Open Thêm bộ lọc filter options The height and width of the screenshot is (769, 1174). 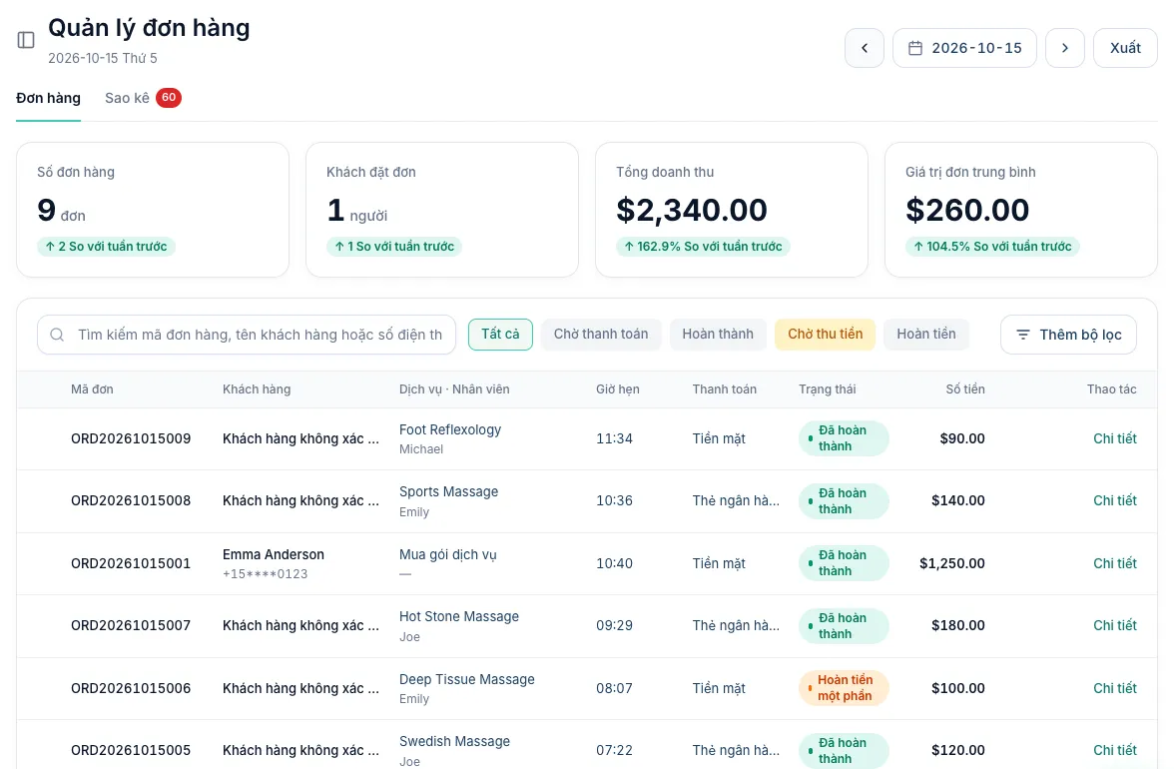(1068, 335)
